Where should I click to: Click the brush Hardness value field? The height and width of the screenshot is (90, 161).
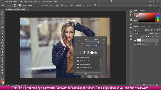pyautogui.click(x=97, y=45)
